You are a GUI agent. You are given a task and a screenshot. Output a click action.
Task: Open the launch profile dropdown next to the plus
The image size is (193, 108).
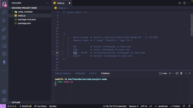(x=173, y=73)
